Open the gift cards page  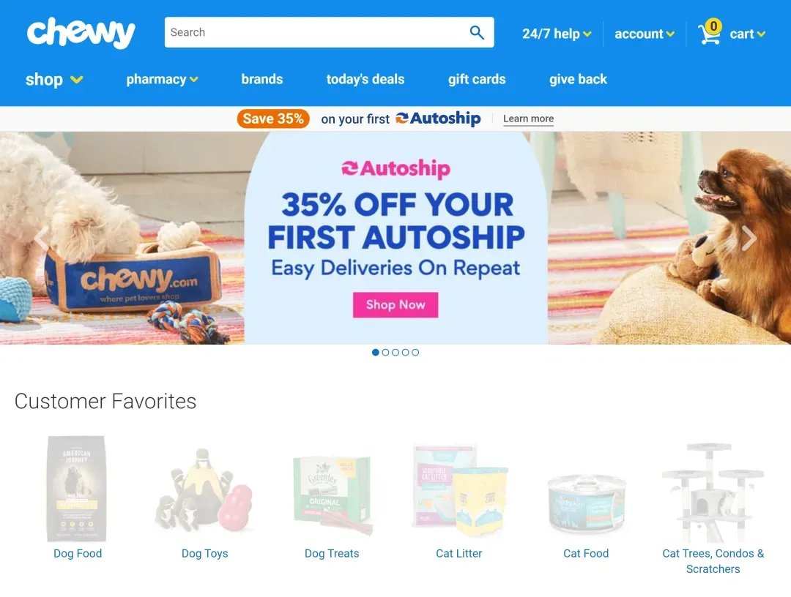pyautogui.click(x=477, y=79)
